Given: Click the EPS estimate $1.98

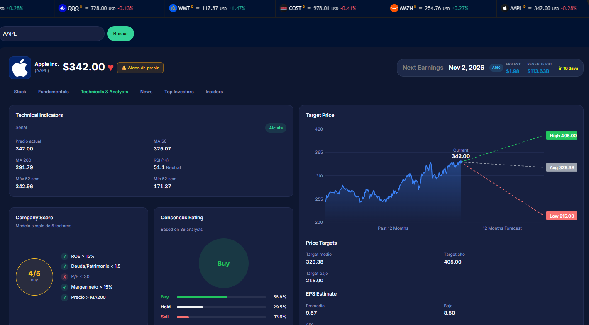Looking at the screenshot, I should tap(513, 71).
